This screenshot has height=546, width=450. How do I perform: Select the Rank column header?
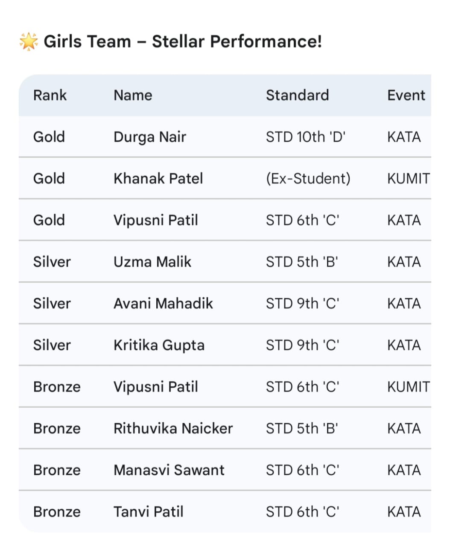pyautogui.click(x=50, y=95)
